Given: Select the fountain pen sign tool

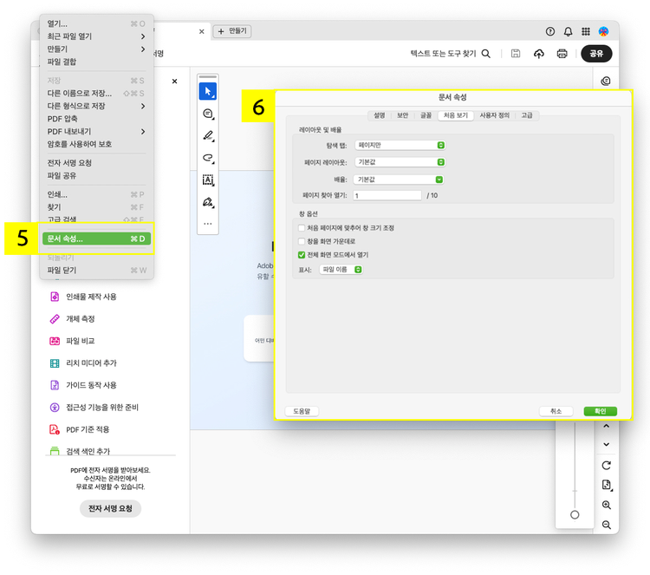Looking at the screenshot, I should [x=208, y=202].
